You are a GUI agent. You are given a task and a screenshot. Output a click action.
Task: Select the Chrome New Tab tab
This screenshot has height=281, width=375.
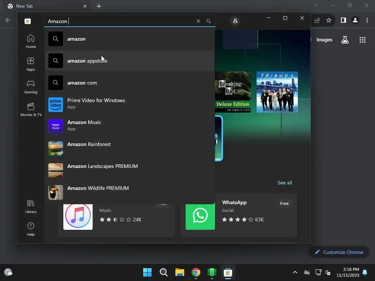click(x=47, y=6)
